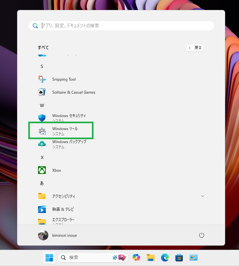Open the Windows ツール gear icon
The image size is (239, 266).
coord(42,131)
